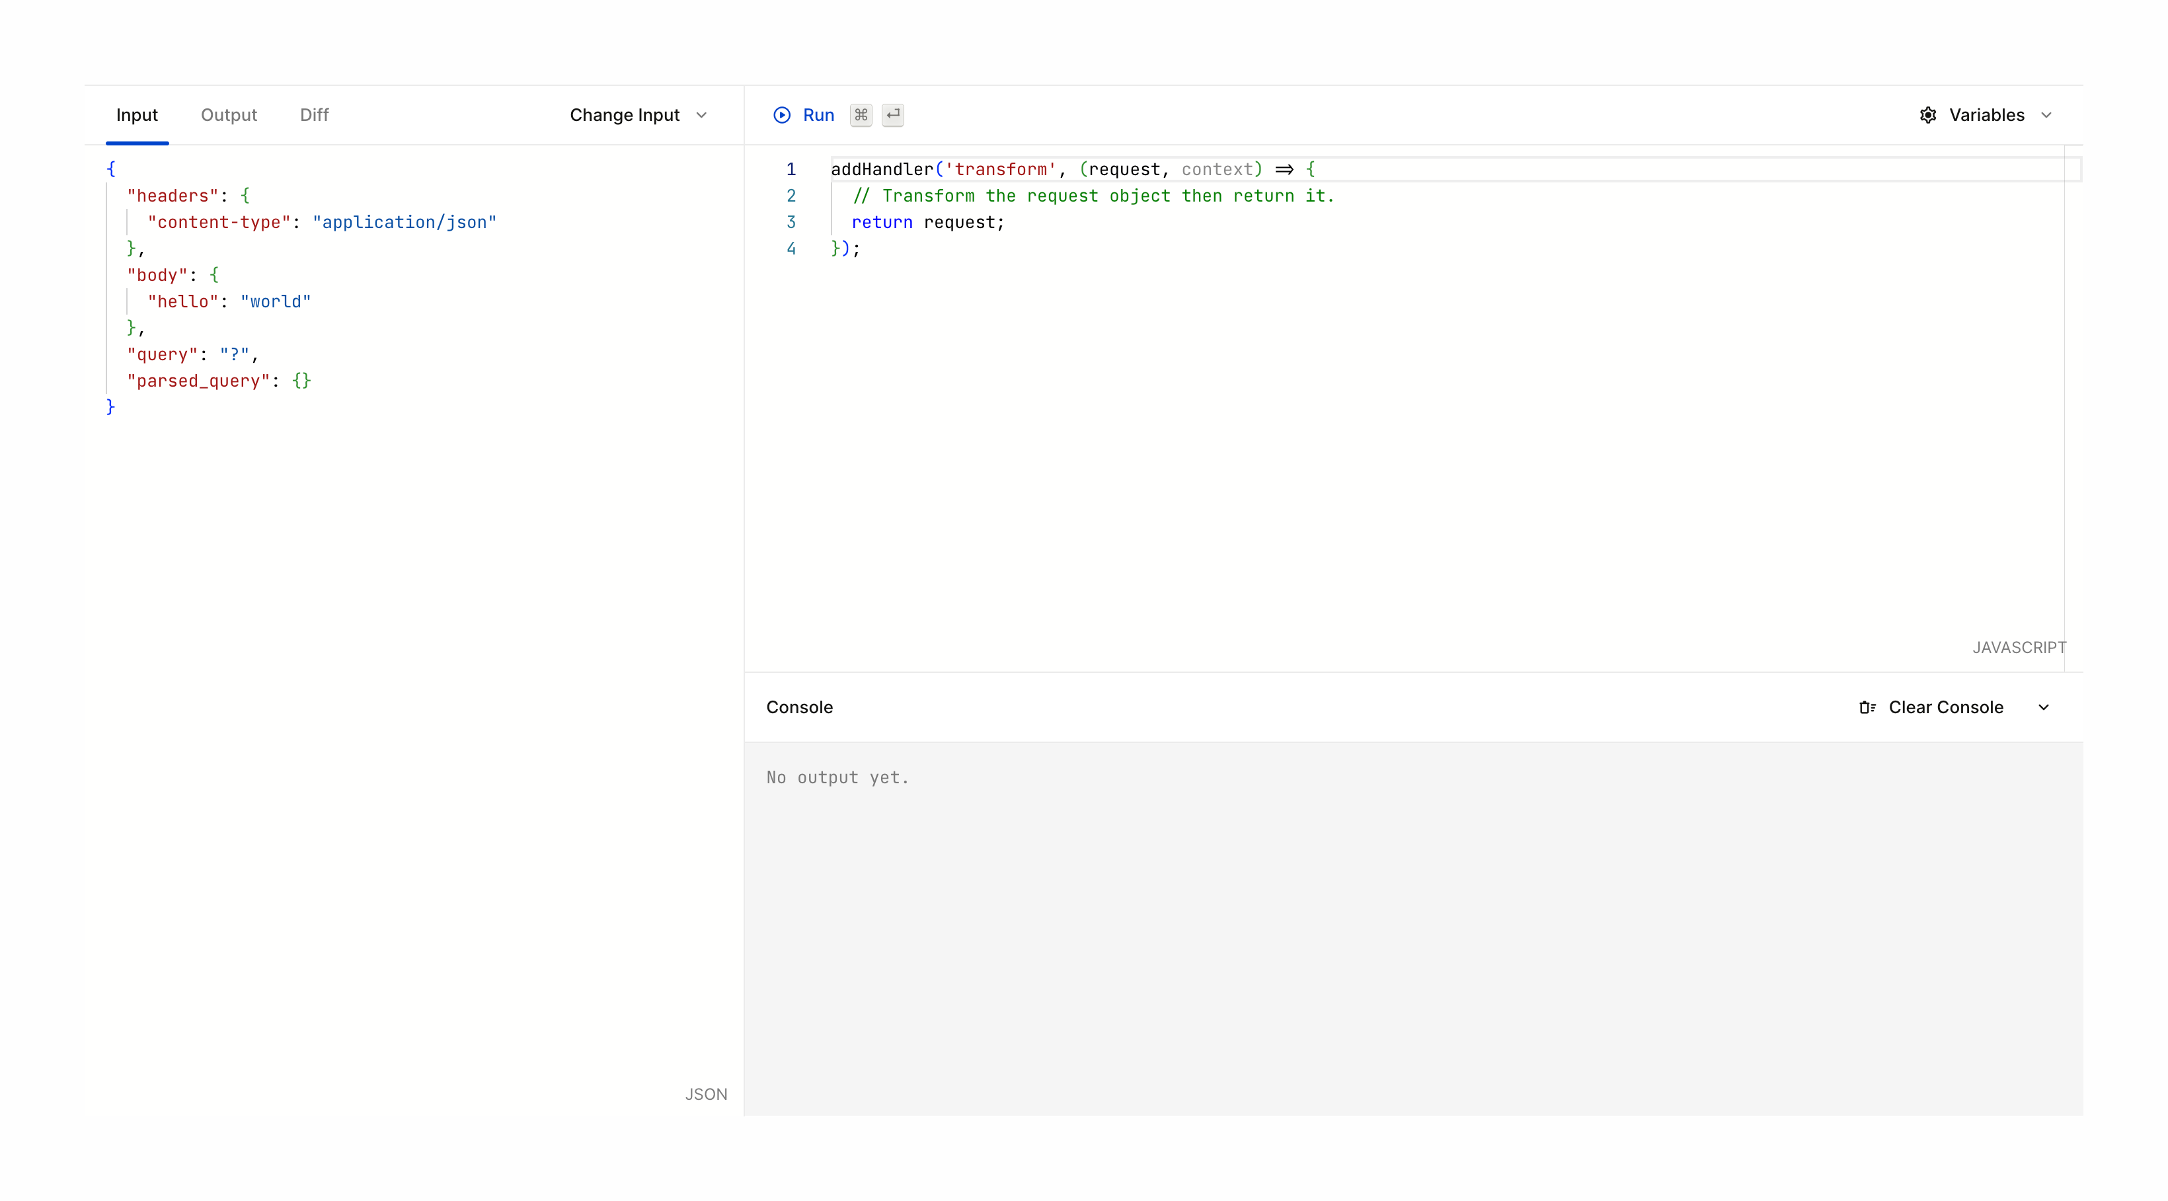2168x1201 pixels.
Task: Click the Run play icon
Action: click(x=782, y=115)
